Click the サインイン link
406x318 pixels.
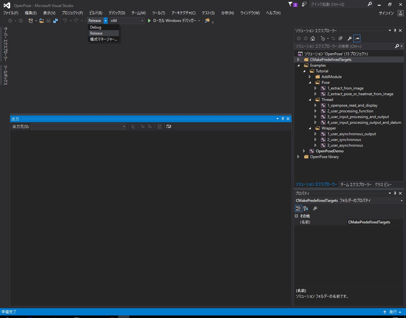tap(386, 13)
